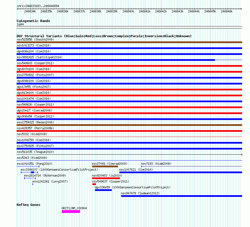Click the dgv613n100 (Coe2014) label

pos(34,93)
